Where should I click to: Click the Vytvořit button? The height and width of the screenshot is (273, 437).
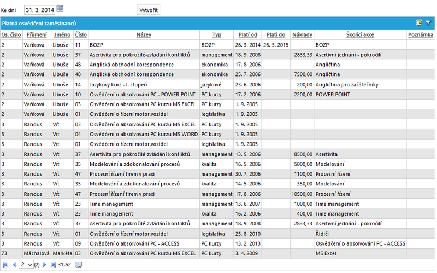[x=148, y=10]
